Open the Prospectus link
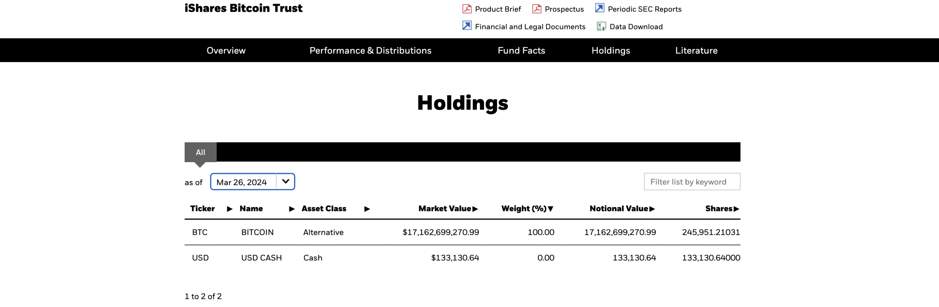This screenshot has height=307, width=939. pyautogui.click(x=564, y=9)
